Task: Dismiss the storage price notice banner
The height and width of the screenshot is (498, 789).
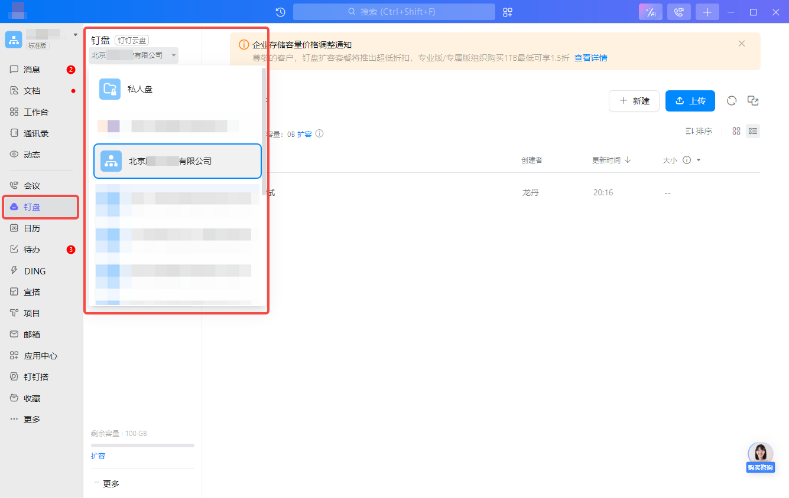Action: tap(742, 44)
